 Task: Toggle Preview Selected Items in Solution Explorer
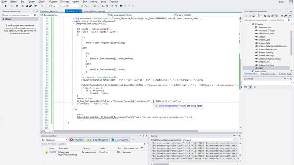(290, 16)
